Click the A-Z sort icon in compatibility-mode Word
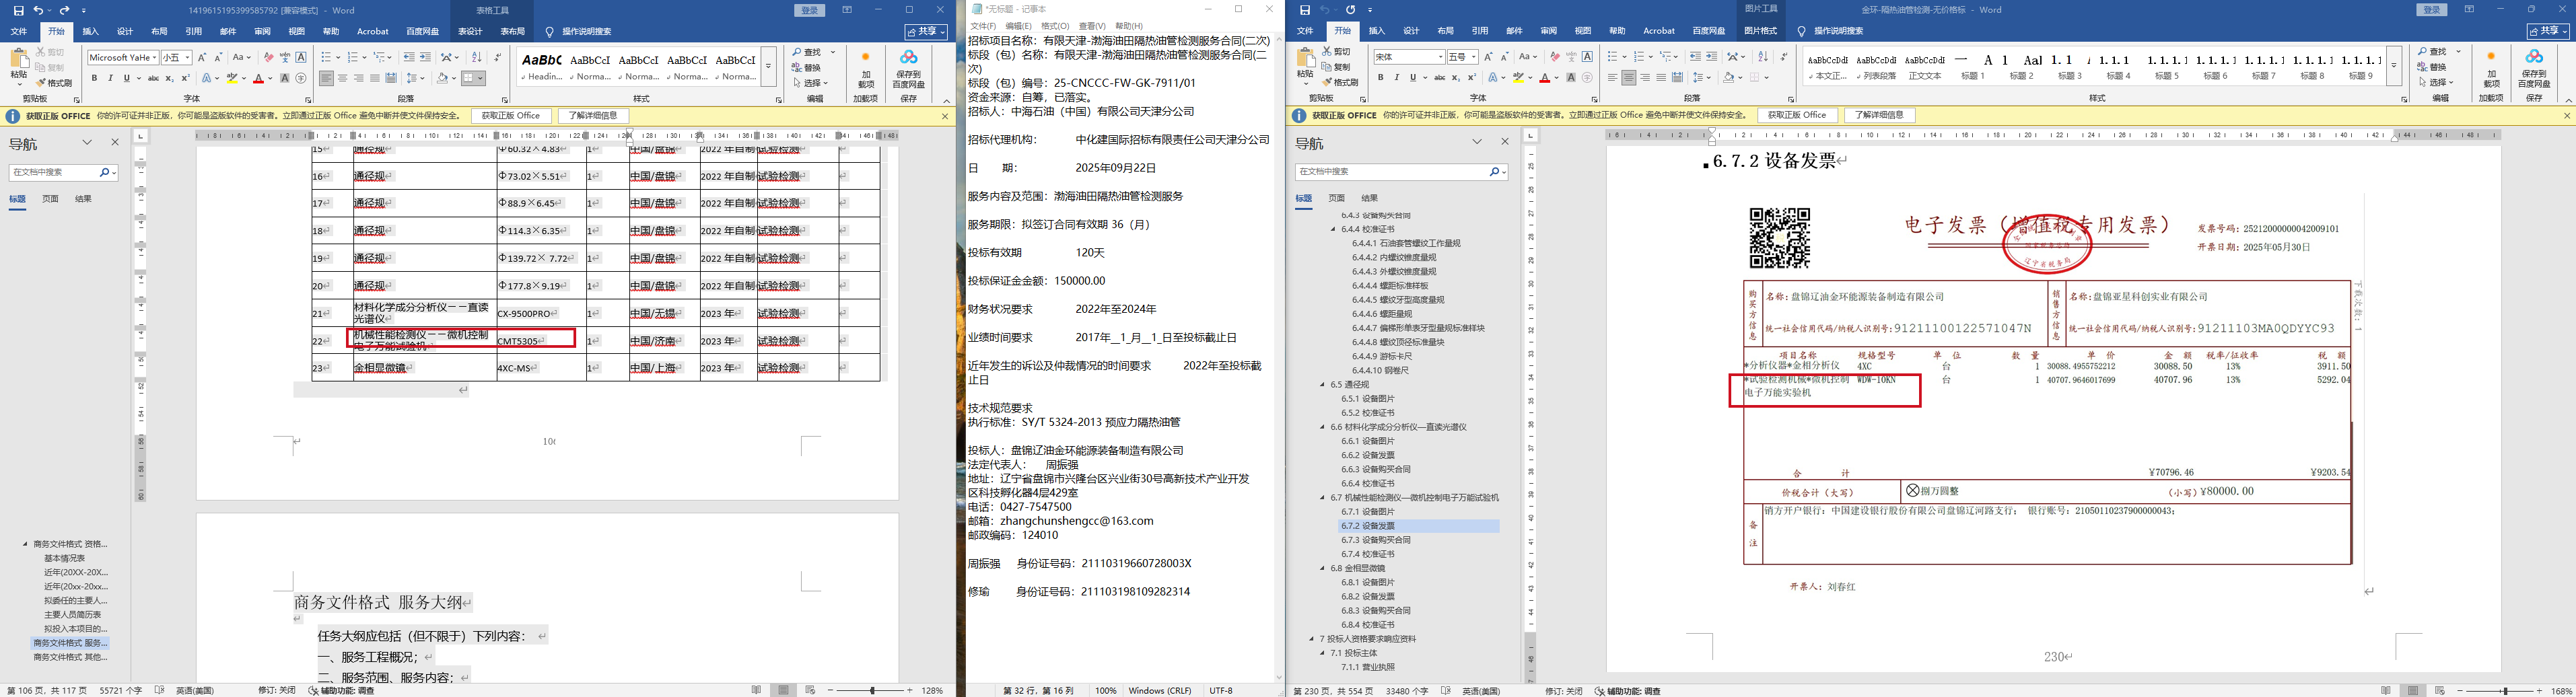The height and width of the screenshot is (697, 2576). (476, 58)
